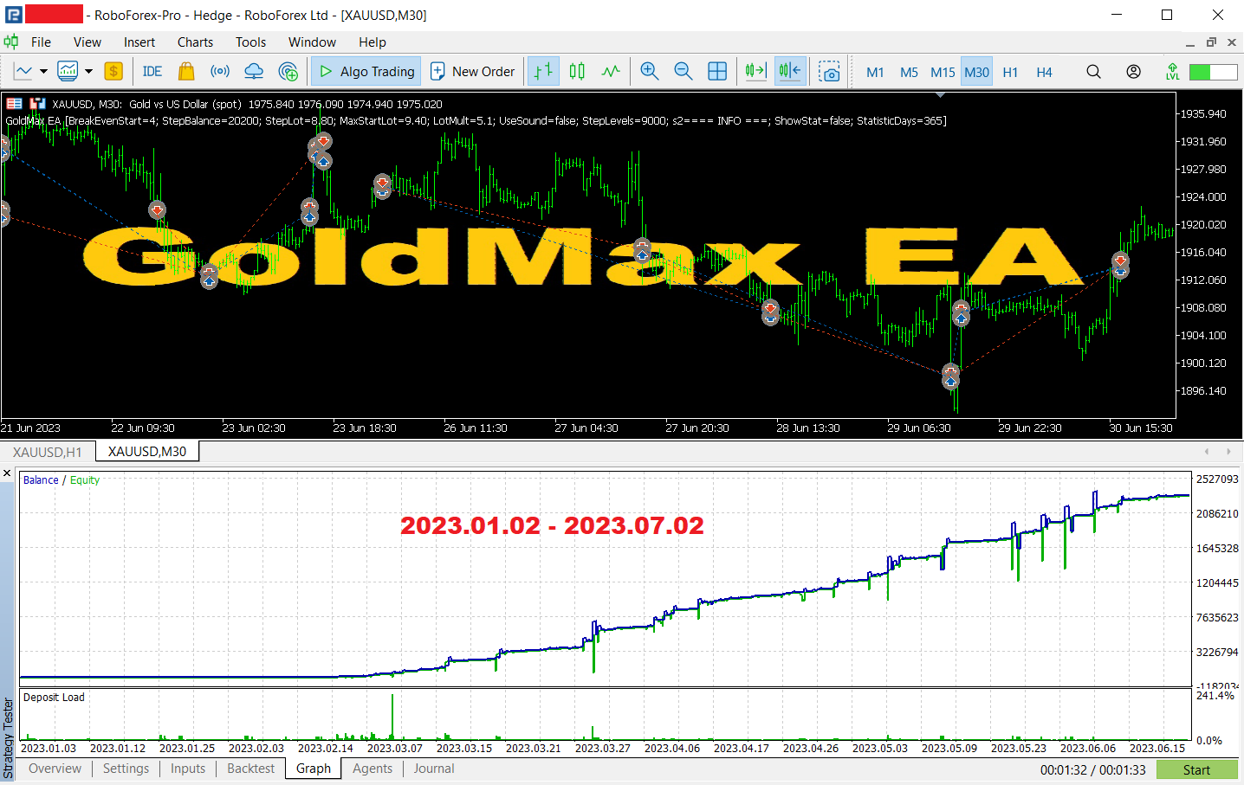Open the Settings tab in Strategy Tester
1244x785 pixels.
[x=126, y=769]
